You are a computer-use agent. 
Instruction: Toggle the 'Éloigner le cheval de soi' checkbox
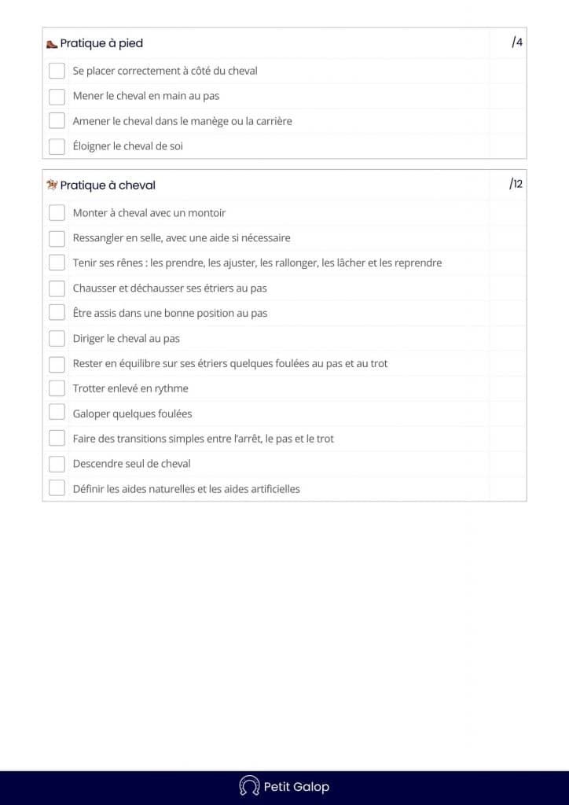pyautogui.click(x=57, y=146)
